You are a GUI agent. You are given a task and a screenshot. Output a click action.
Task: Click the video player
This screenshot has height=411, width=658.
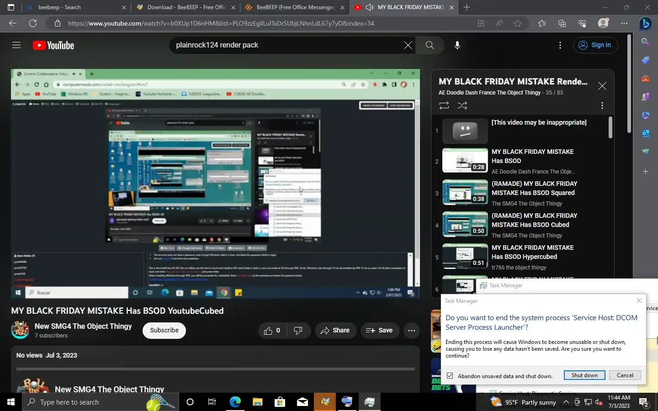point(215,184)
